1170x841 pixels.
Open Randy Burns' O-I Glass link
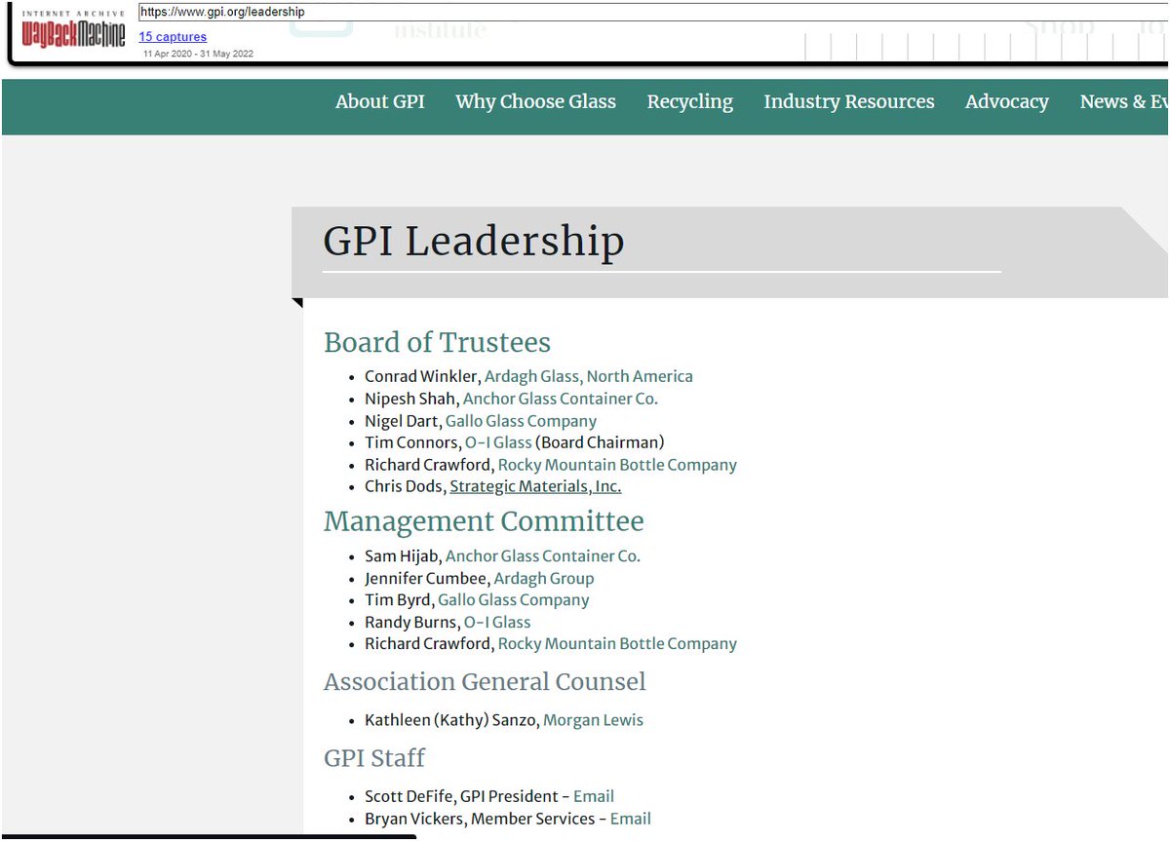497,623
